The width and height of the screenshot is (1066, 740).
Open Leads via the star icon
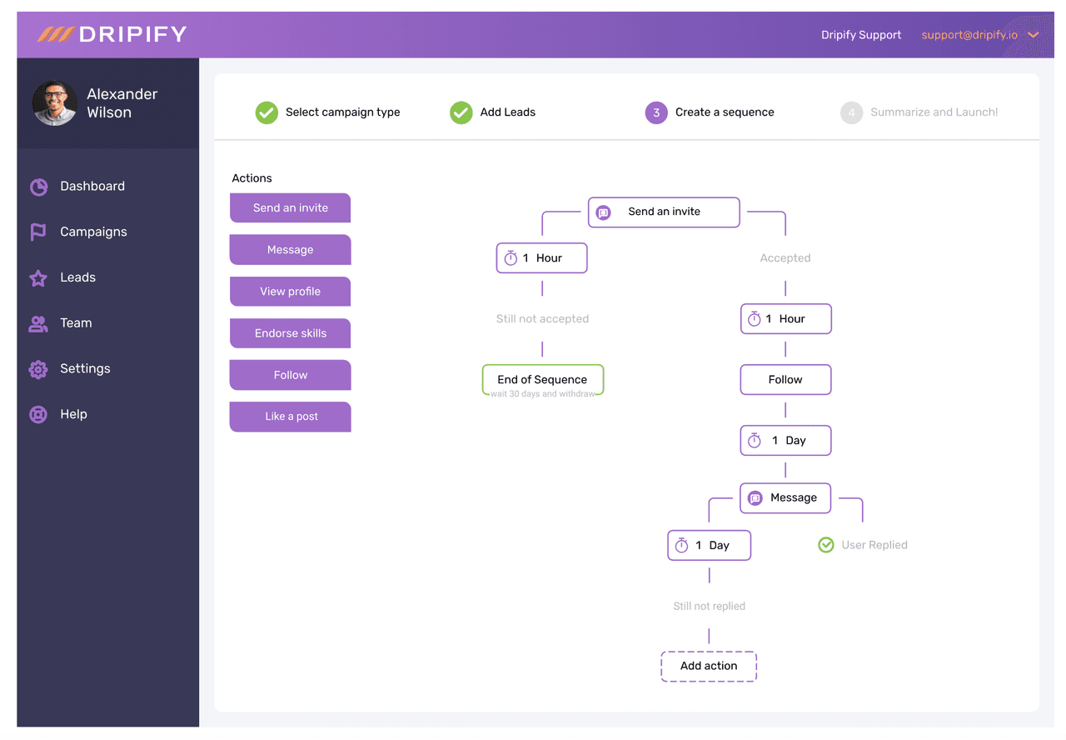tap(38, 277)
